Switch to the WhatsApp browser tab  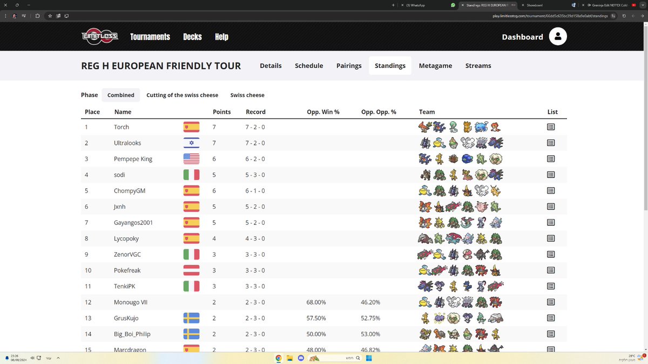tap(429, 5)
